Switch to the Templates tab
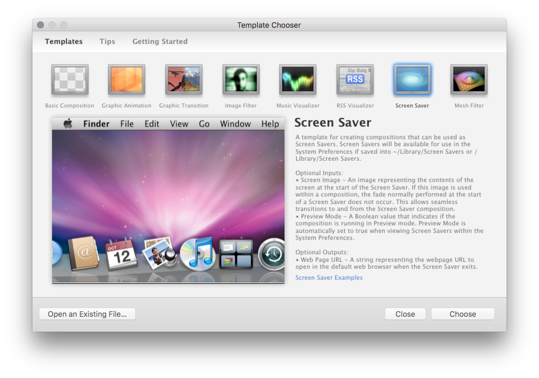 click(x=64, y=41)
